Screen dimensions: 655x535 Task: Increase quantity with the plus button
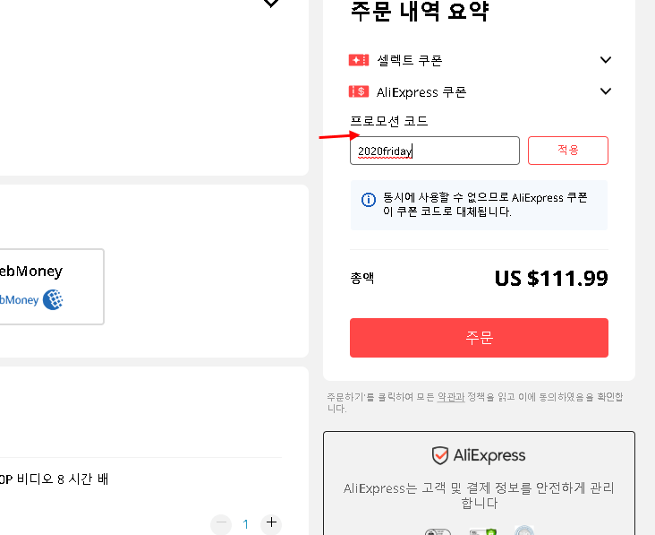pyautogui.click(x=271, y=522)
